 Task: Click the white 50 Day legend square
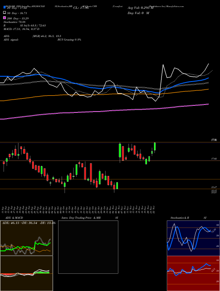click(x=4, y=13)
